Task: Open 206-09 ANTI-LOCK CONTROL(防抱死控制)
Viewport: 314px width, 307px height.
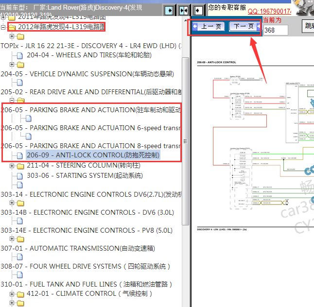Action: click(x=93, y=155)
